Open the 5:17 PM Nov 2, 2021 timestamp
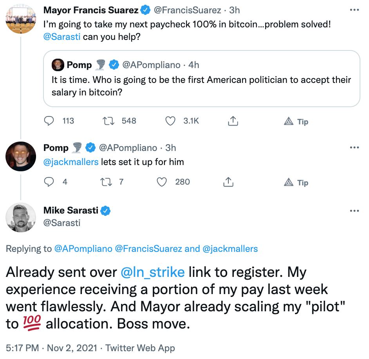 [x=52, y=348]
